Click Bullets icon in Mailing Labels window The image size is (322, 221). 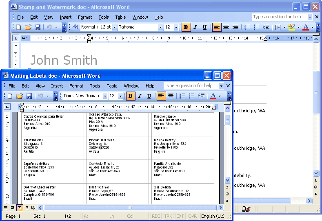pyautogui.click(x=191, y=96)
